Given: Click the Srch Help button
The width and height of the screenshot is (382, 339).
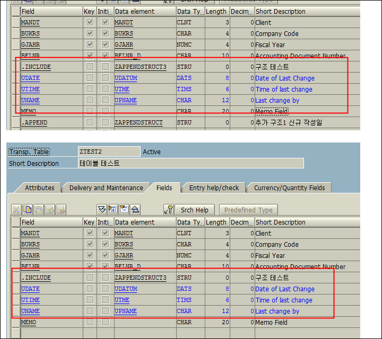Looking at the screenshot, I should 195,210.
